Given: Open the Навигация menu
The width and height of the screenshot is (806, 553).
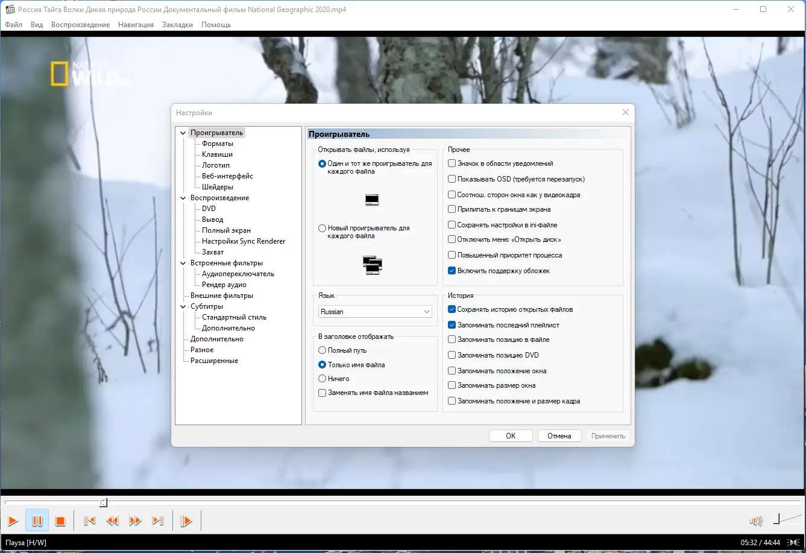Looking at the screenshot, I should (x=136, y=25).
